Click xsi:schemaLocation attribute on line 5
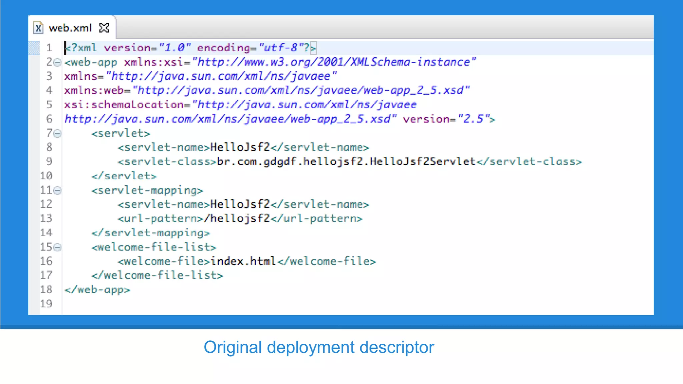The image size is (683, 384). pos(240,105)
